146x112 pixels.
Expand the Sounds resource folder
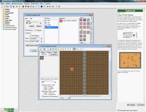point(4,11)
